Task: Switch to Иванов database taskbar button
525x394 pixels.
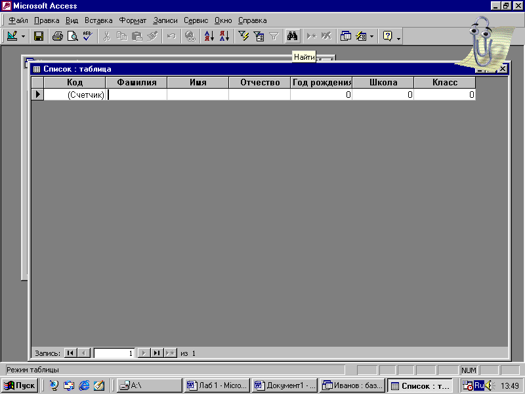Action: point(352,385)
